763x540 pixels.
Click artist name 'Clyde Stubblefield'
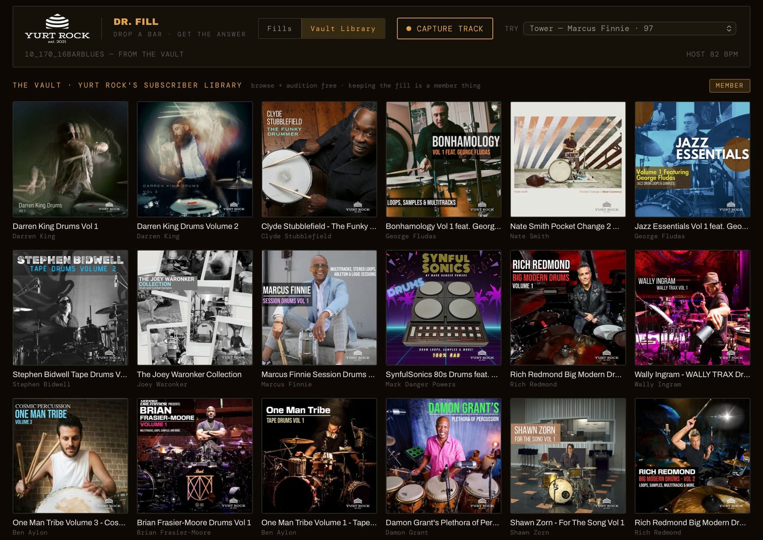pyautogui.click(x=296, y=236)
